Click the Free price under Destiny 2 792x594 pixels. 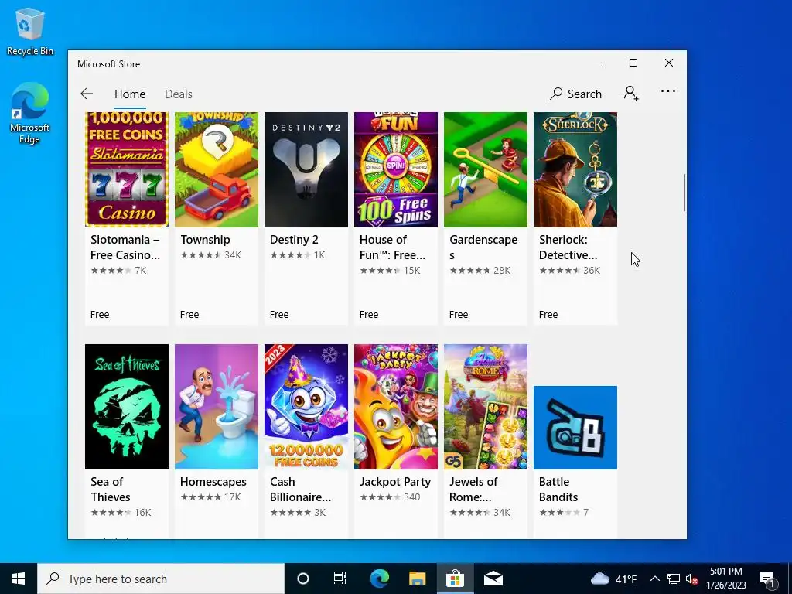click(278, 314)
